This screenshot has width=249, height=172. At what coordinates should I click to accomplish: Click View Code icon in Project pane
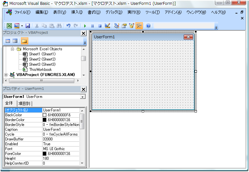[x=8, y=41]
